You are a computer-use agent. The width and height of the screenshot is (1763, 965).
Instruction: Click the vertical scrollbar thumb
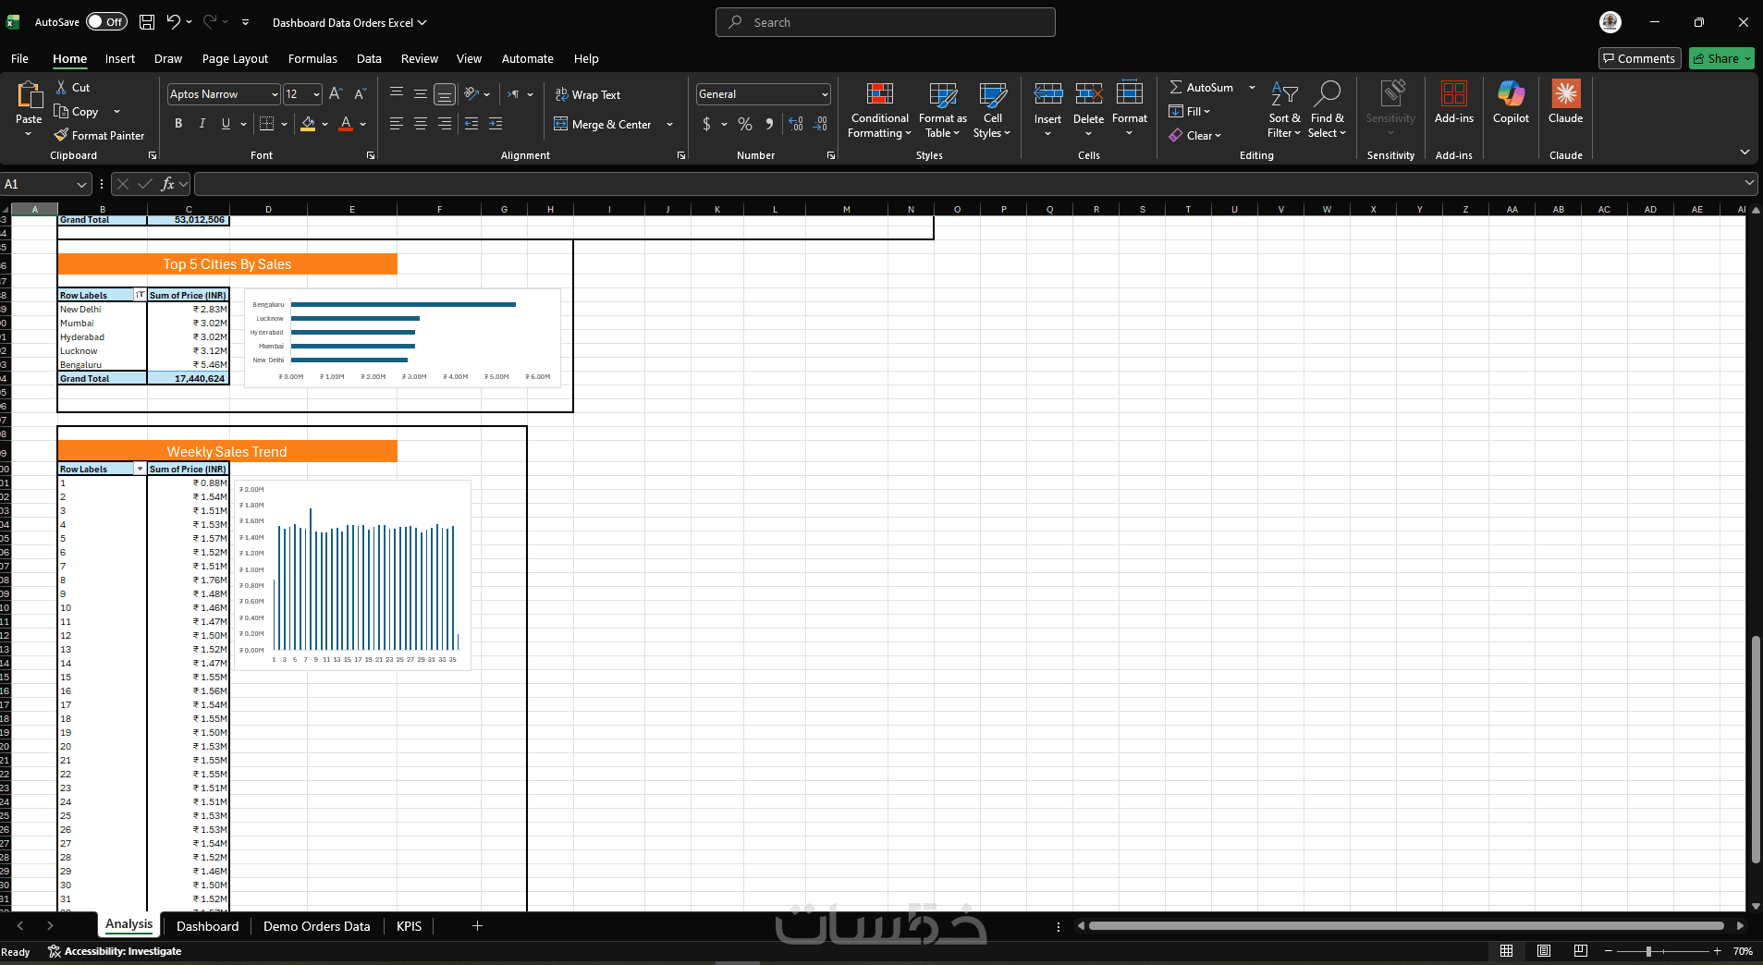point(1756,749)
